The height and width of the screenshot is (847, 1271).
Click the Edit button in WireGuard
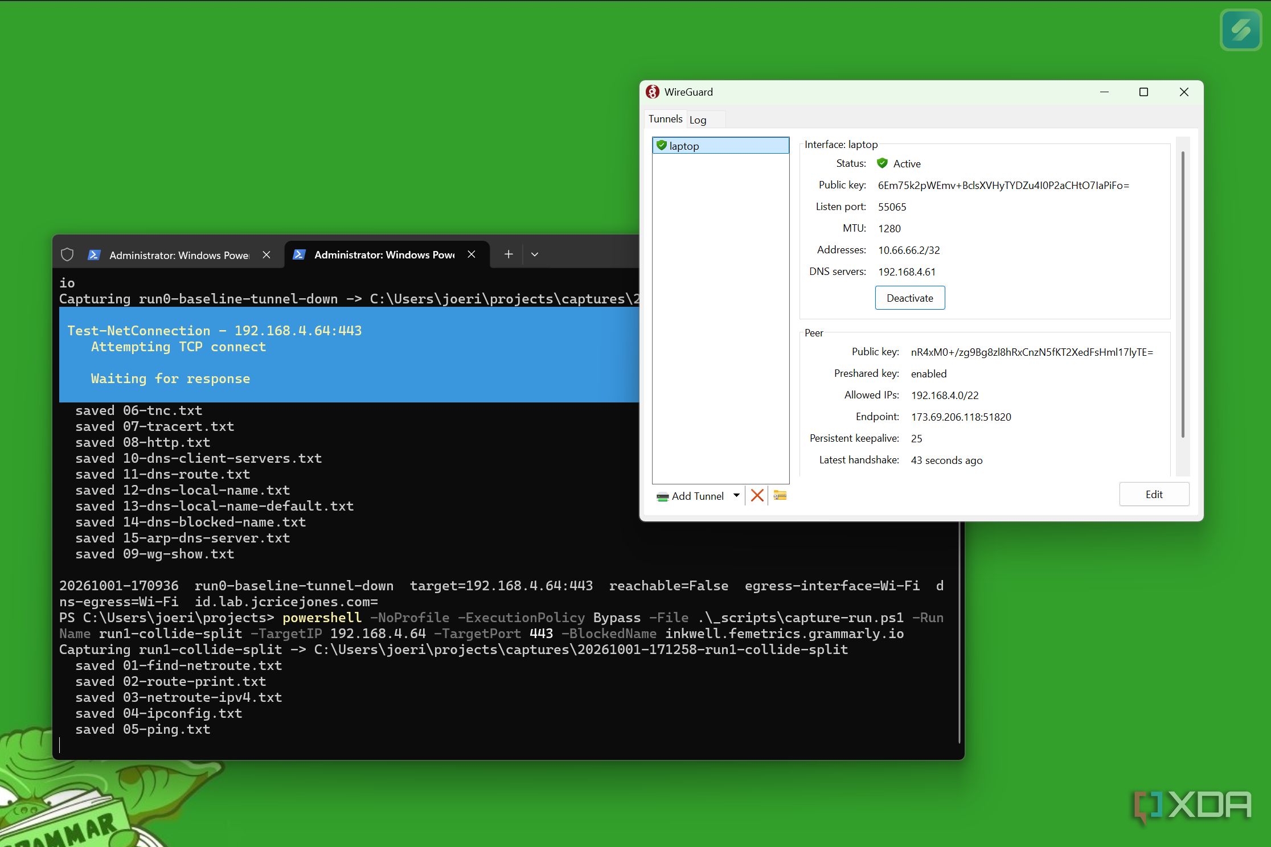(1154, 494)
